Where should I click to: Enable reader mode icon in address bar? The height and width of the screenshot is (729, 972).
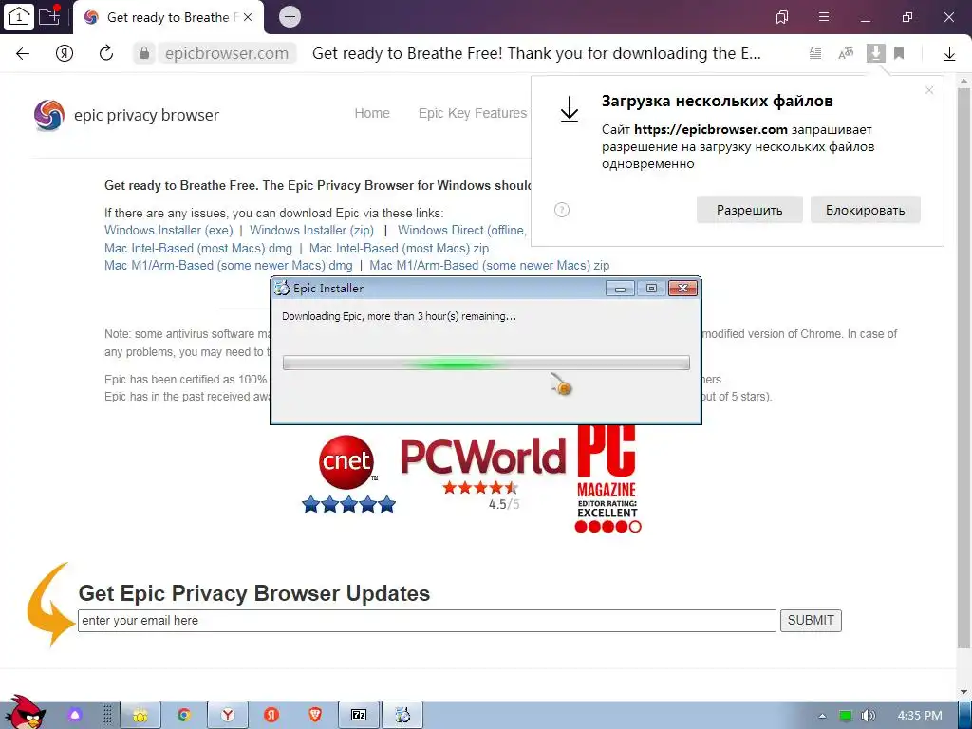tap(815, 54)
